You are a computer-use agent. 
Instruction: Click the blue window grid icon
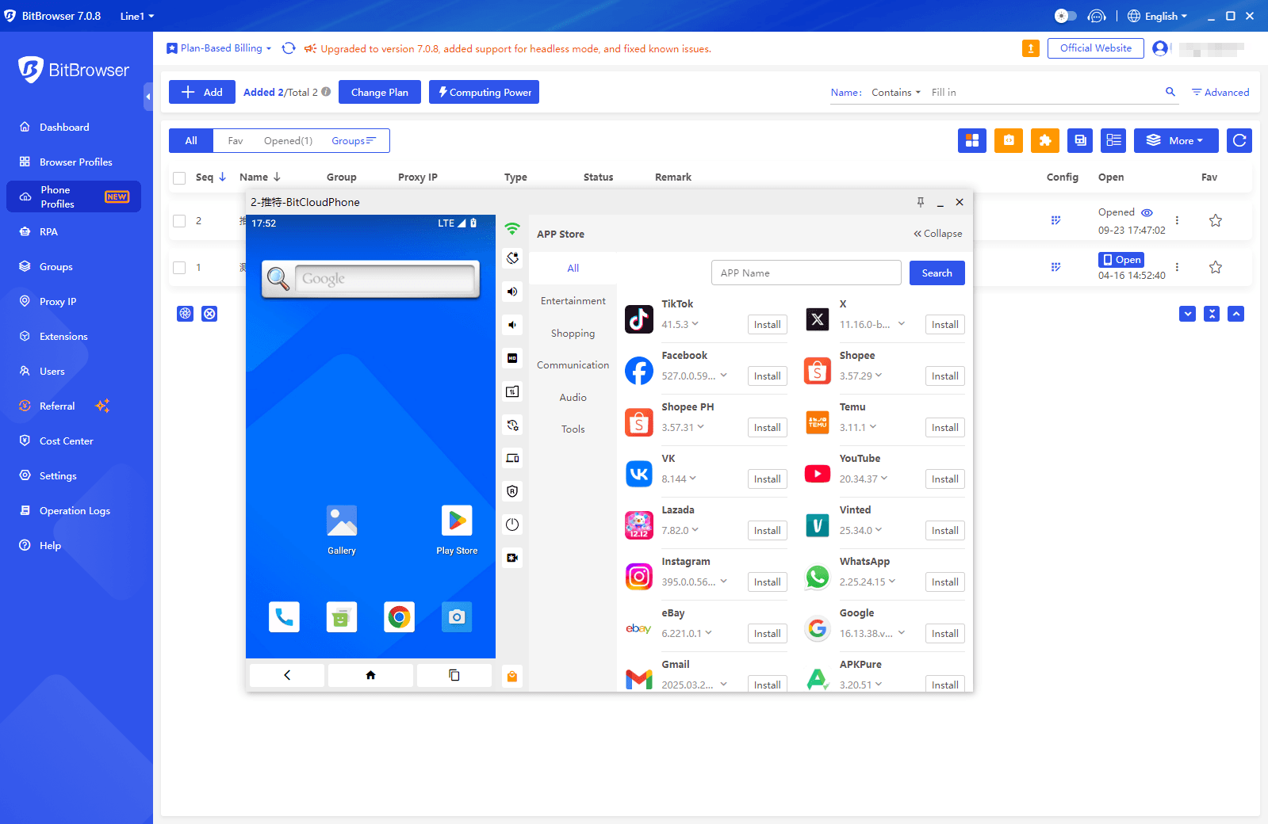[x=972, y=140]
